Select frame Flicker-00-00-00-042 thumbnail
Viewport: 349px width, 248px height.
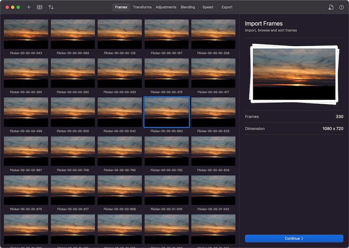pos(26,34)
